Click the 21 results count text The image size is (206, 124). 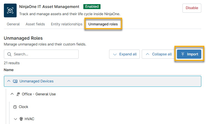pyautogui.click(x=12, y=63)
